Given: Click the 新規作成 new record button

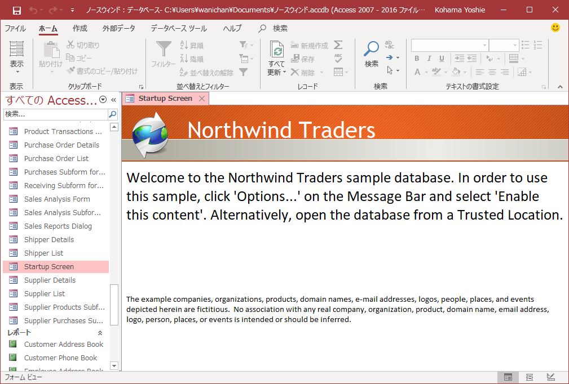Looking at the screenshot, I should [x=310, y=45].
